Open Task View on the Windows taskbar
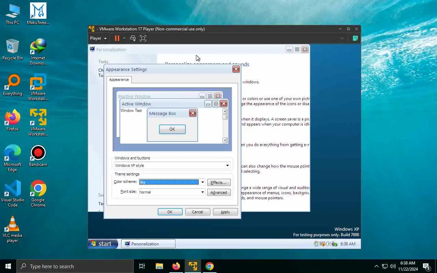Image resolution: width=437 pixels, height=273 pixels. click(x=142, y=266)
